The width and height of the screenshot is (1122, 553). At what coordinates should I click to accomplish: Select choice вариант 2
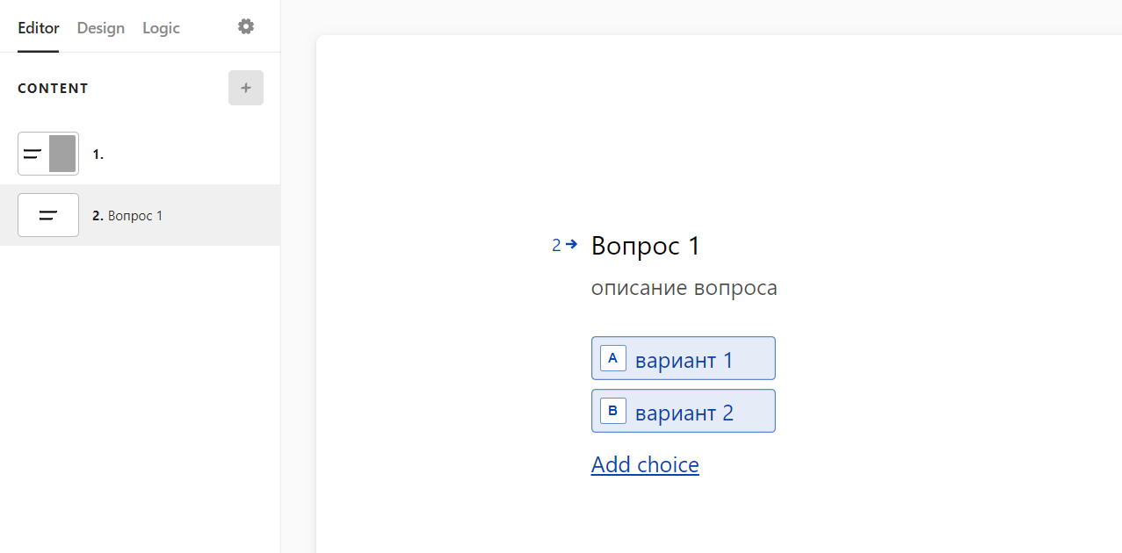click(x=684, y=411)
